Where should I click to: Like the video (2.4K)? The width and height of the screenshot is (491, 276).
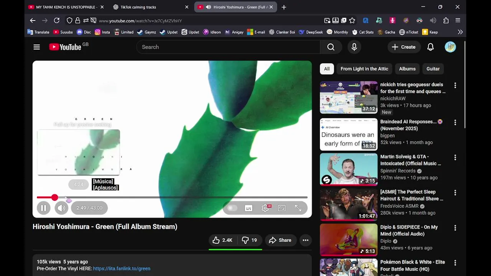click(x=222, y=240)
